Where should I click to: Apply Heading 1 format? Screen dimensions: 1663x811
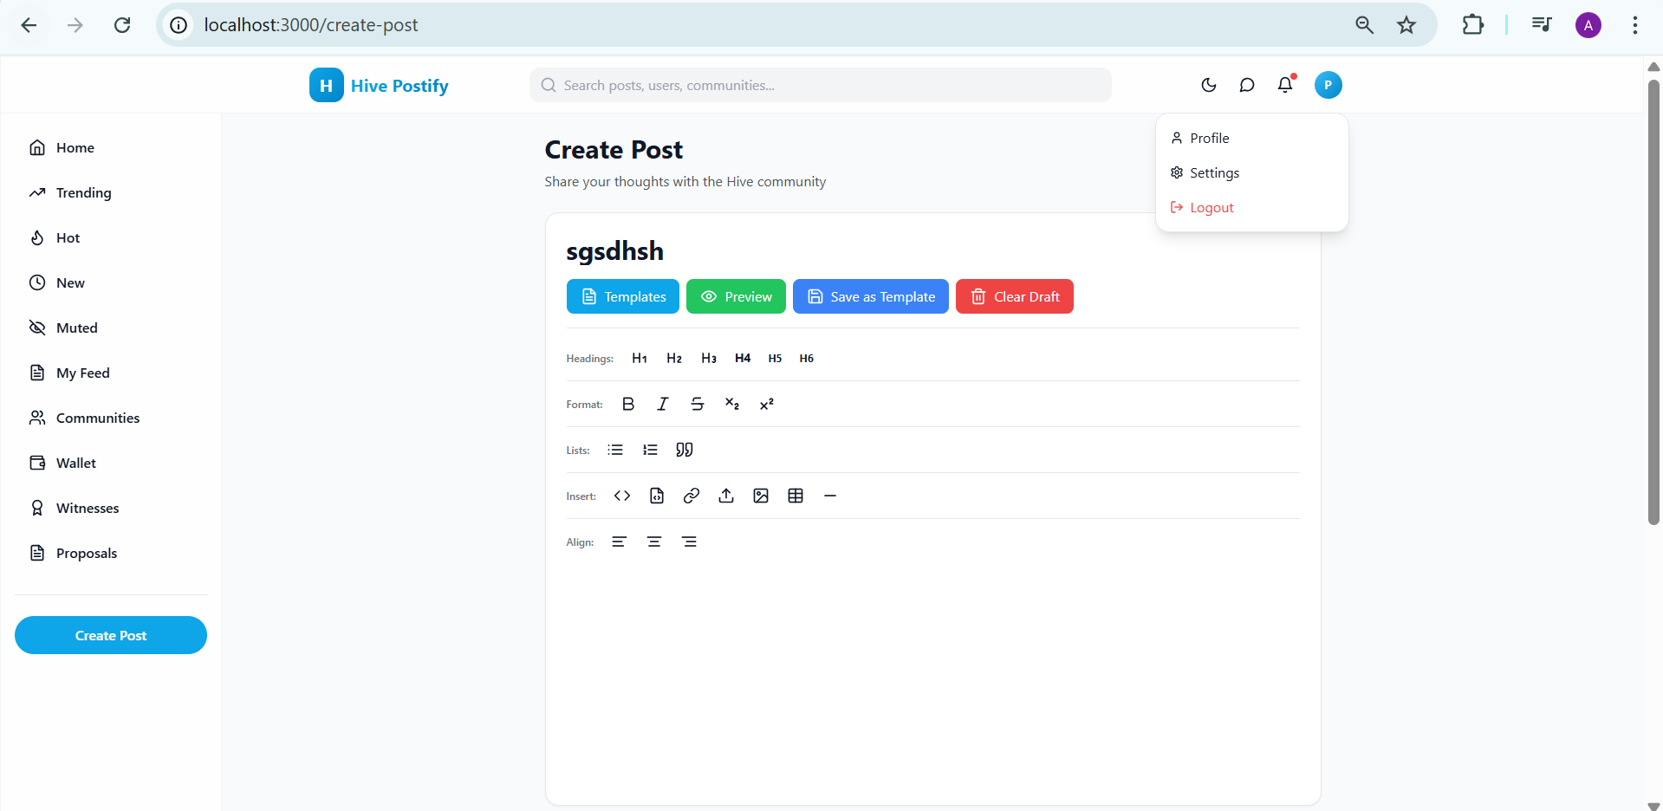click(x=640, y=358)
